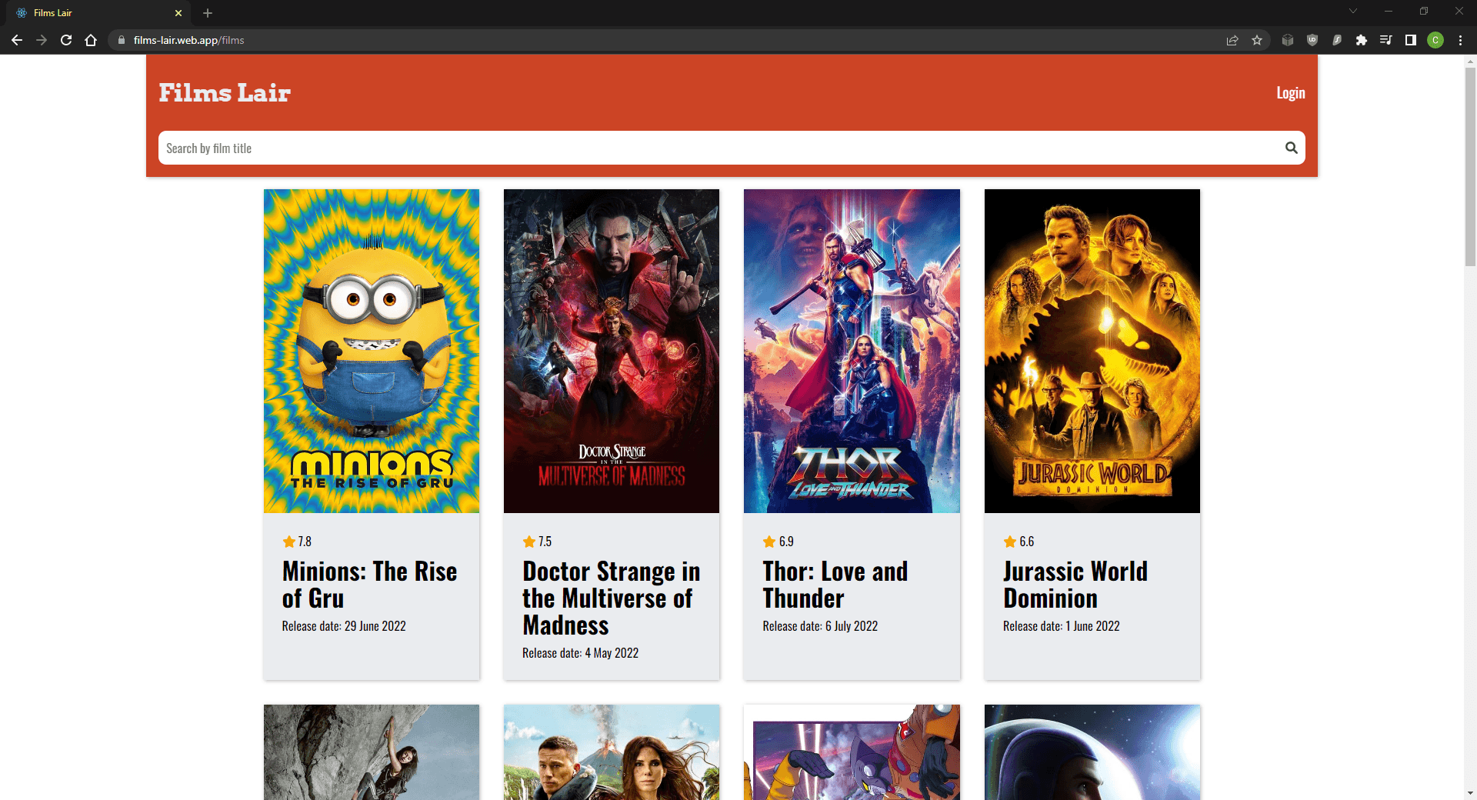Click the Login link

click(1291, 92)
